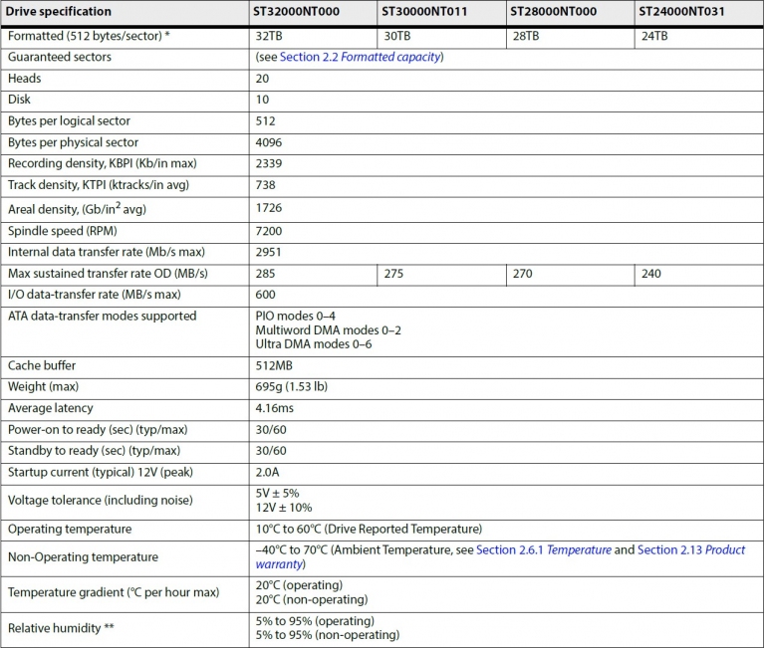Select the I/O data-transfer rate value 600

265,295
